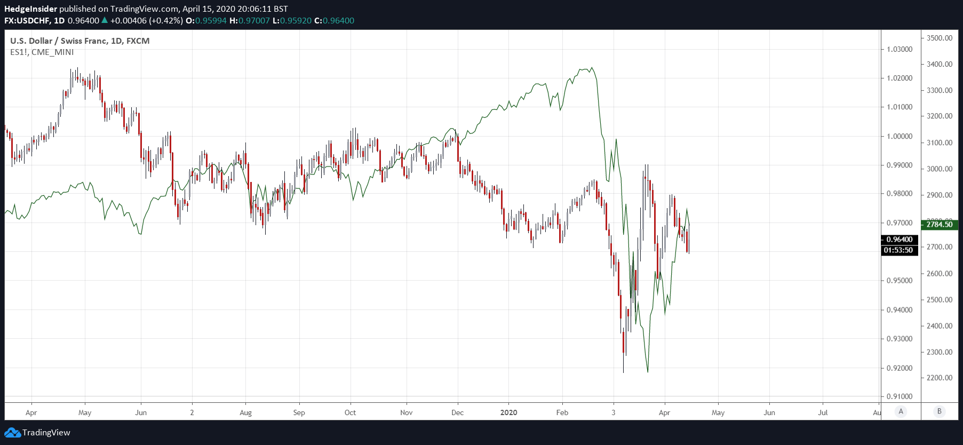Image resolution: width=963 pixels, height=445 pixels.
Task: Click the 2200.00 right scale label
Action: pyautogui.click(x=940, y=378)
